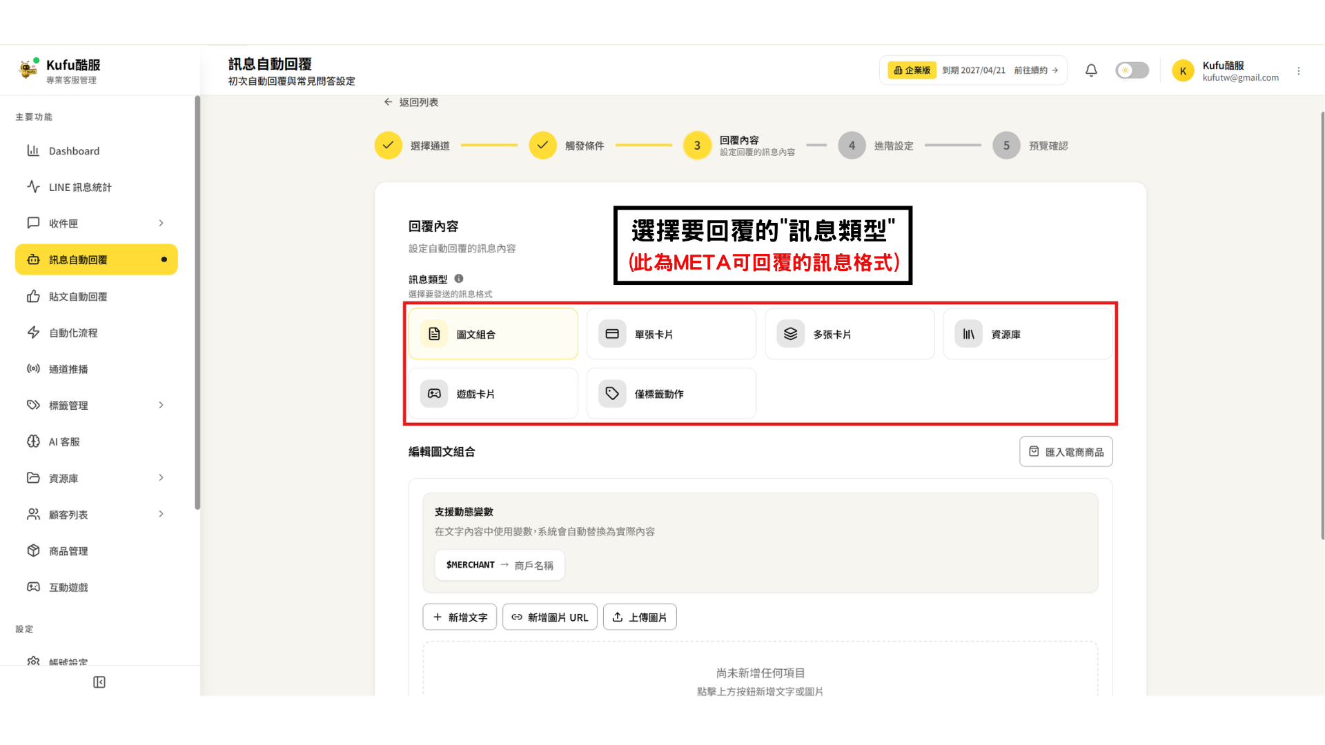Click the 返回列表 link

411,102
